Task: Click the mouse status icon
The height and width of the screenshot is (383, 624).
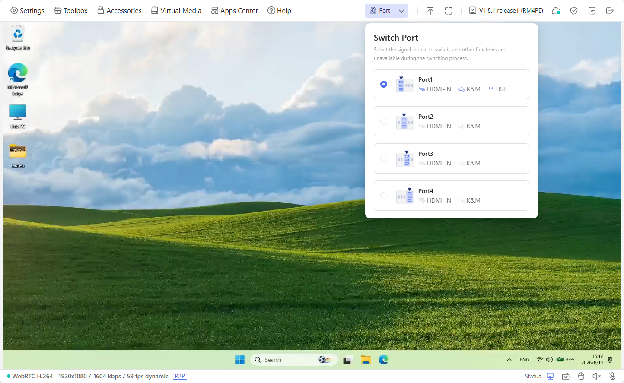Action: pos(581,376)
